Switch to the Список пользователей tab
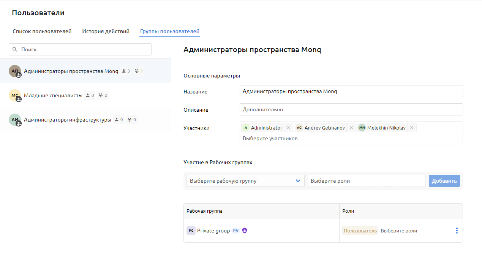This screenshot has height=256, width=482. (42, 31)
